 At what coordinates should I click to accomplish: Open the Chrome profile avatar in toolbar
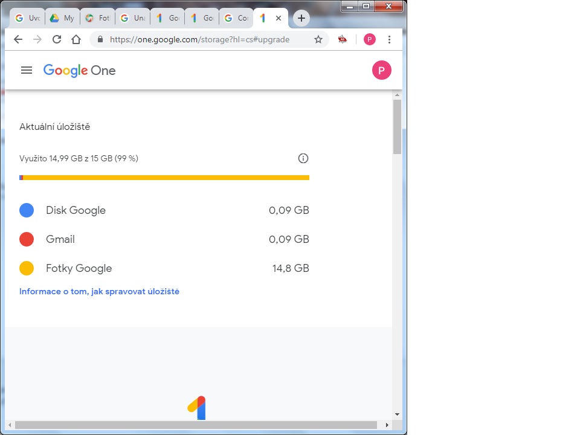click(x=370, y=39)
